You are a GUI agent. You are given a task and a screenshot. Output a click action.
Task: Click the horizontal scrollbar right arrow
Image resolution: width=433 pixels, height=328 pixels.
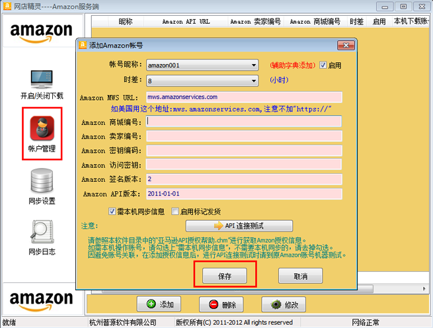click(x=424, y=289)
